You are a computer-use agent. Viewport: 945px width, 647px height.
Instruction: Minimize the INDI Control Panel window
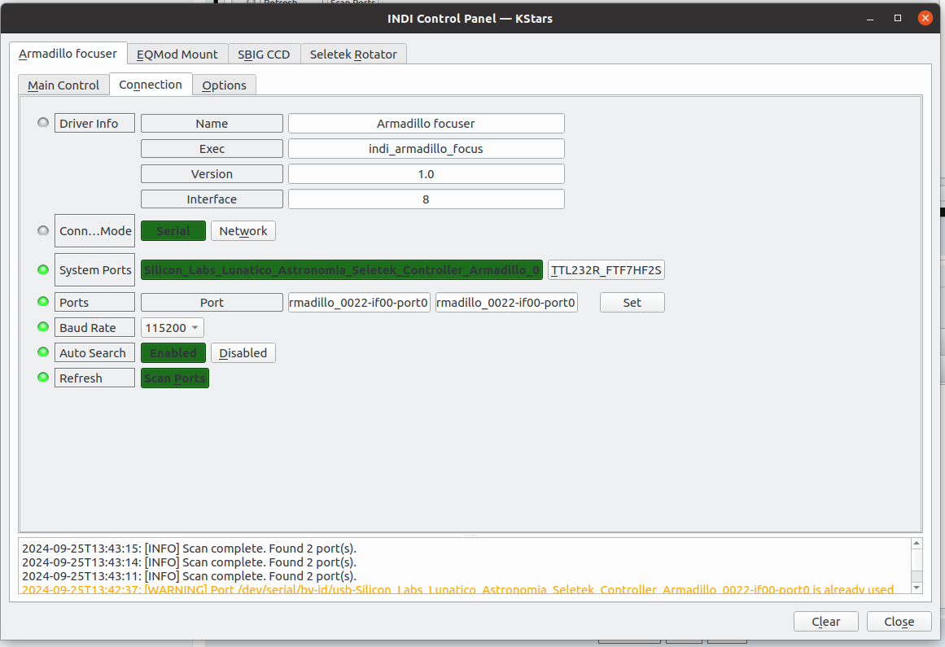869,19
